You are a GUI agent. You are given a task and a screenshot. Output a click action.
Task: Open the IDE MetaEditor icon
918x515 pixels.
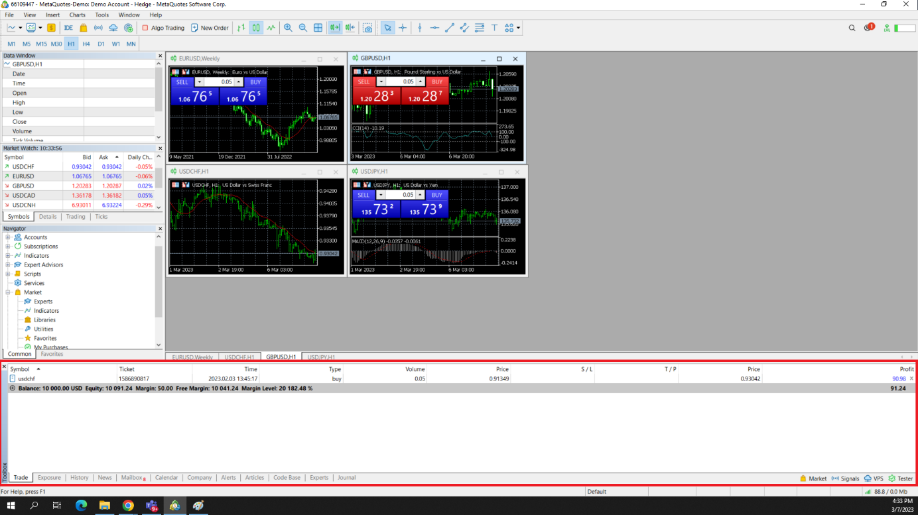click(68, 28)
